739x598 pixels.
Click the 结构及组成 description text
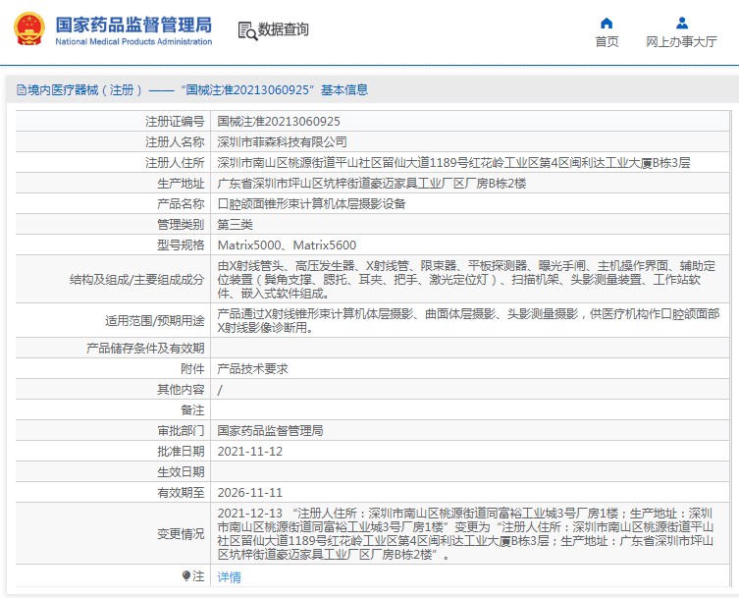[466, 280]
